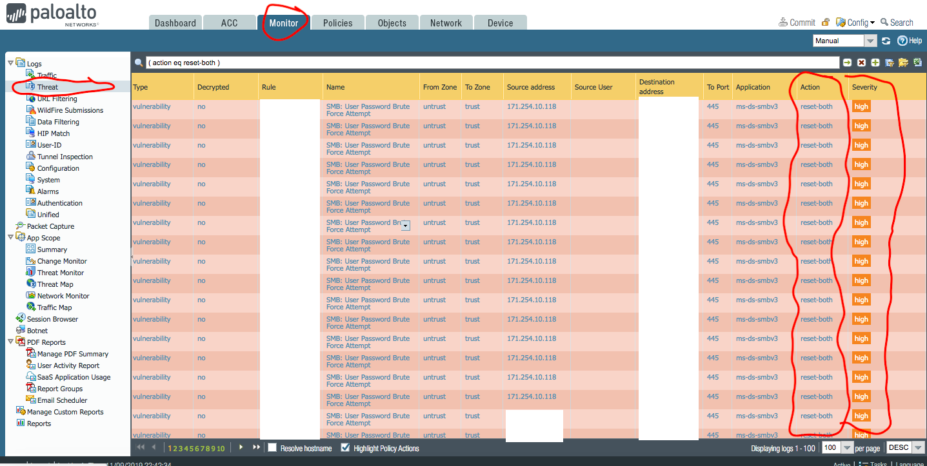Open the Dashboard tab
Viewport: 927px width, 466px height.
(175, 23)
